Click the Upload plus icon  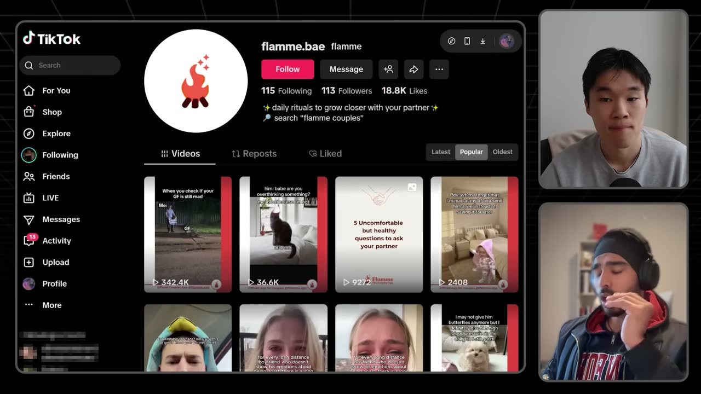[x=29, y=262]
